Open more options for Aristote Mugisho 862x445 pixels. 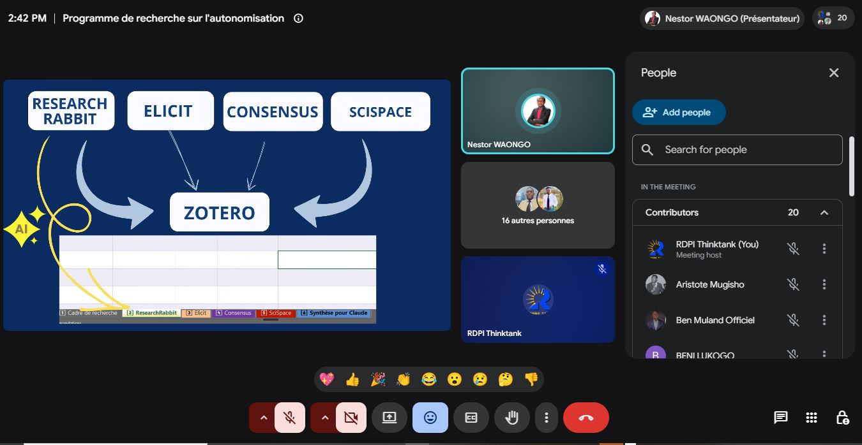click(824, 284)
